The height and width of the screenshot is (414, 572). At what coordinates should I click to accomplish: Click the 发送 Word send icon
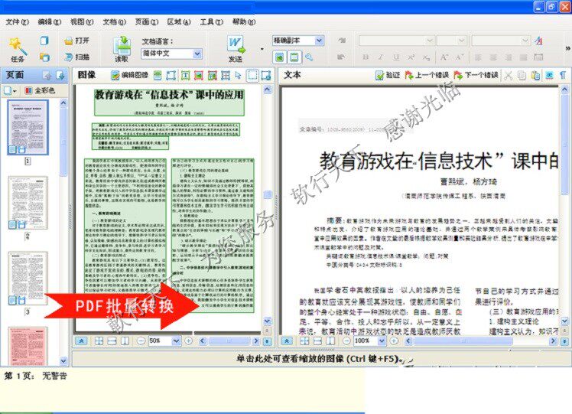236,49
